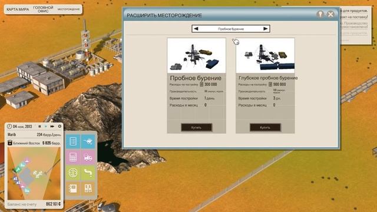Click the 'Пробное бурение' card title
This screenshot has width=377, height=212.
196,78
